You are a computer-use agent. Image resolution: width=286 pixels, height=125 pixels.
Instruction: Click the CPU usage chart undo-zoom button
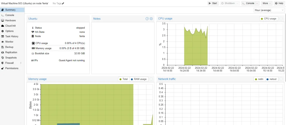click(281, 19)
